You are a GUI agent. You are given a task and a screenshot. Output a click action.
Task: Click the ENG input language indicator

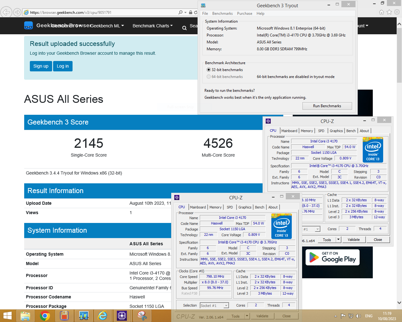click(x=369, y=316)
